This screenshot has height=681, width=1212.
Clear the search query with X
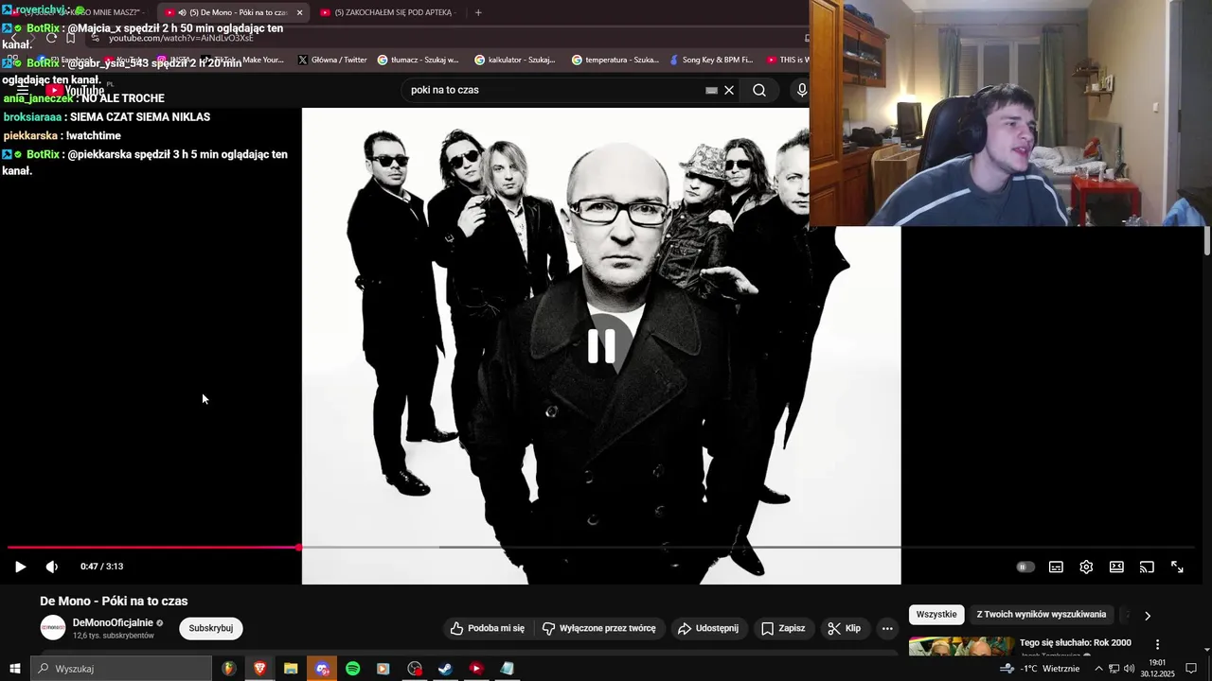[729, 90]
